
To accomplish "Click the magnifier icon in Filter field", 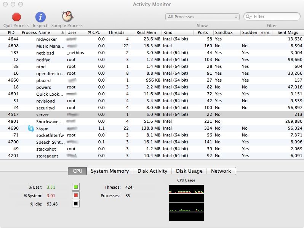I will [248, 16].
